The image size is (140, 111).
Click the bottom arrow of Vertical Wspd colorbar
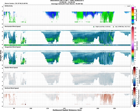[x=134, y=106]
